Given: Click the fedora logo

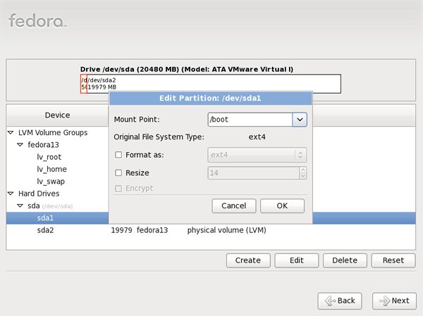Looking at the screenshot, I should (x=37, y=20).
